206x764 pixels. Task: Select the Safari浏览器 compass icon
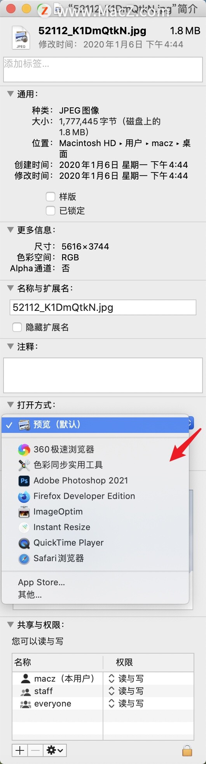point(24,559)
